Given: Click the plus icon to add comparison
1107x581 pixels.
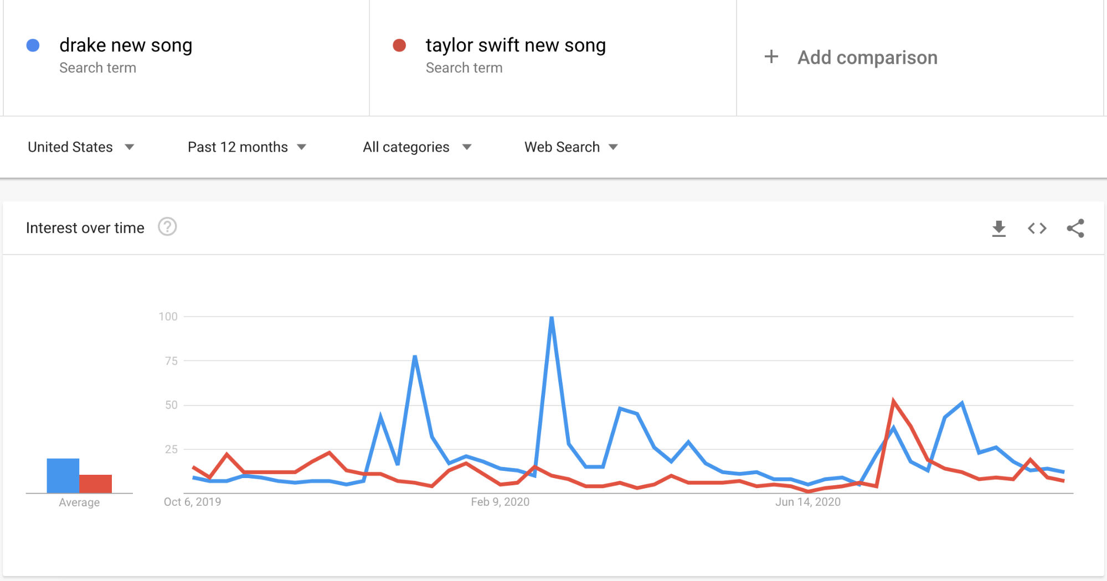Looking at the screenshot, I should 771,56.
